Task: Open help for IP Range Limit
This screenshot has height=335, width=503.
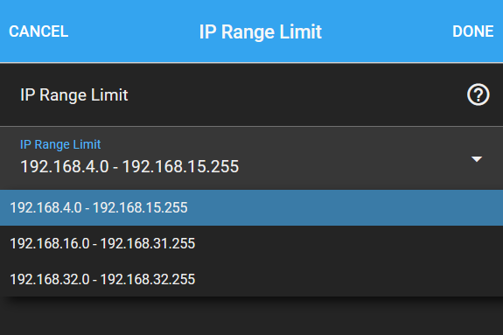Action: click(478, 94)
